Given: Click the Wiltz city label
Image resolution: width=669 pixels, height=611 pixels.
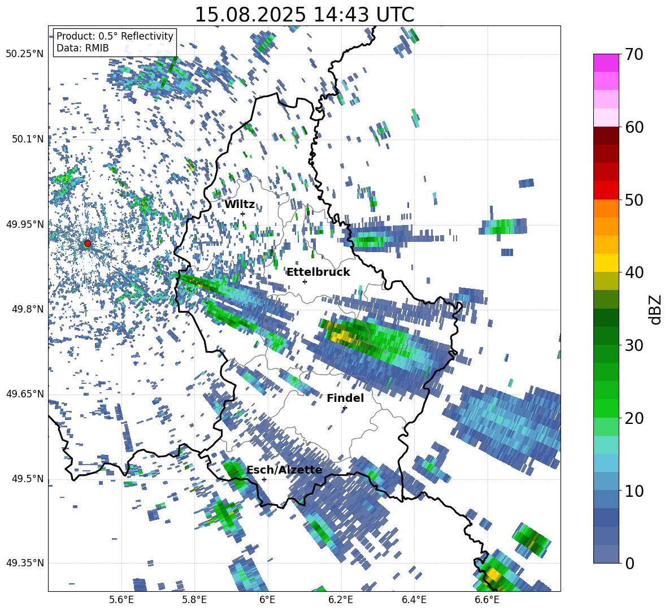Looking at the screenshot, I should 240,205.
